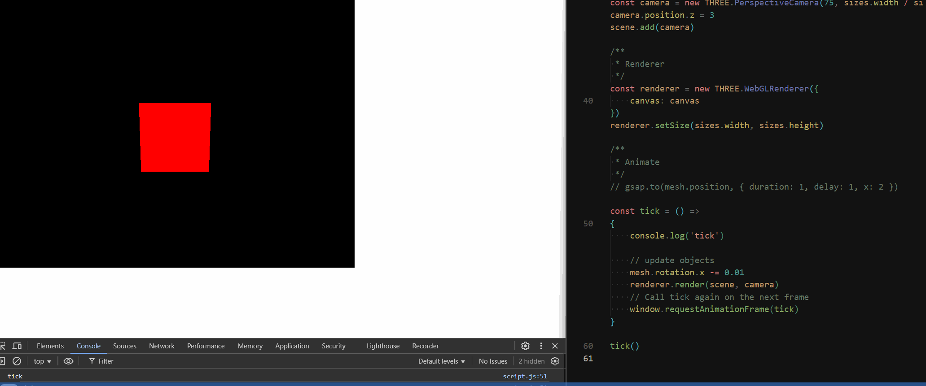The image size is (926, 386).
Task: Click line number 40 in editor
Action: pyautogui.click(x=588, y=101)
